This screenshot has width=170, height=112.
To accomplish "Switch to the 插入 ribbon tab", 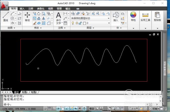I will click(22, 9).
